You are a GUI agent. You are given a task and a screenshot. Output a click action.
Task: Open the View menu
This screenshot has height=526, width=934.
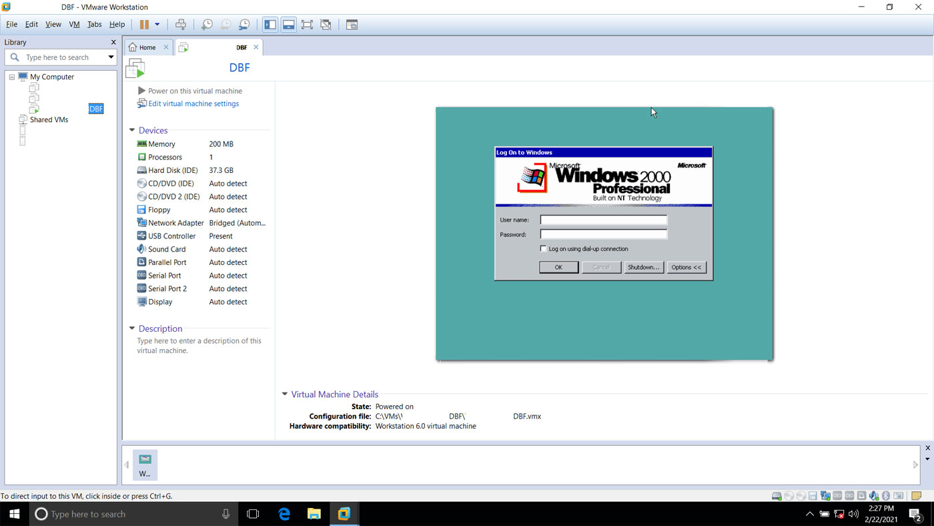[53, 24]
